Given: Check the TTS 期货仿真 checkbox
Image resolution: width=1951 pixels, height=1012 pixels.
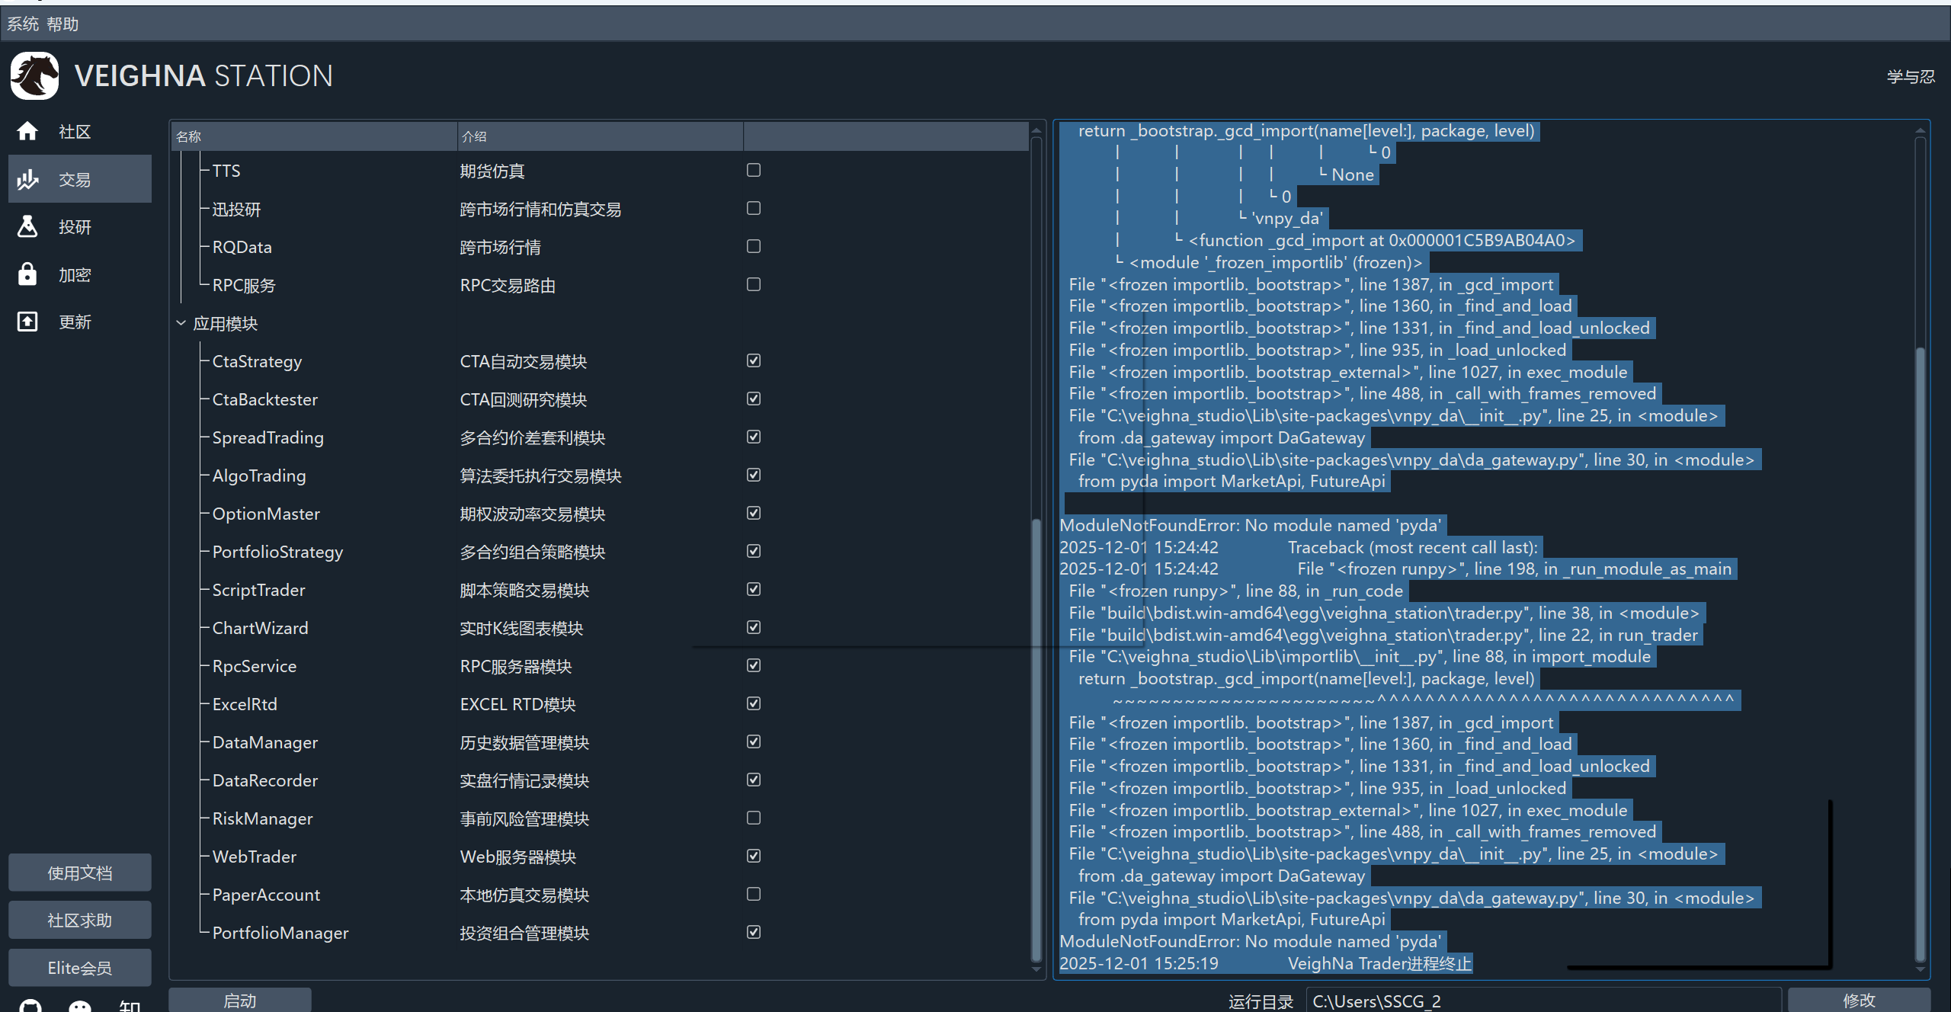Looking at the screenshot, I should (753, 170).
